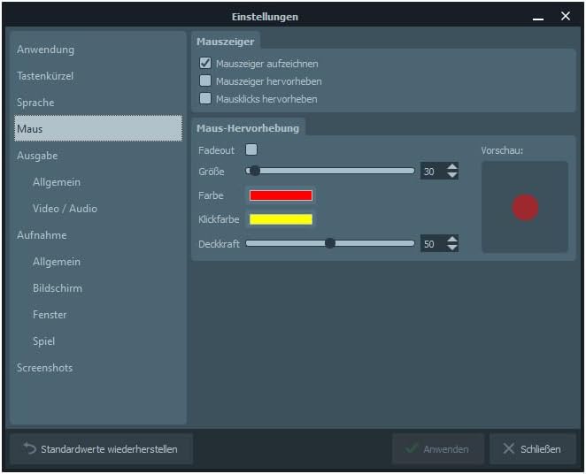Click the Schließen button
The height and width of the screenshot is (474, 586).
point(533,448)
